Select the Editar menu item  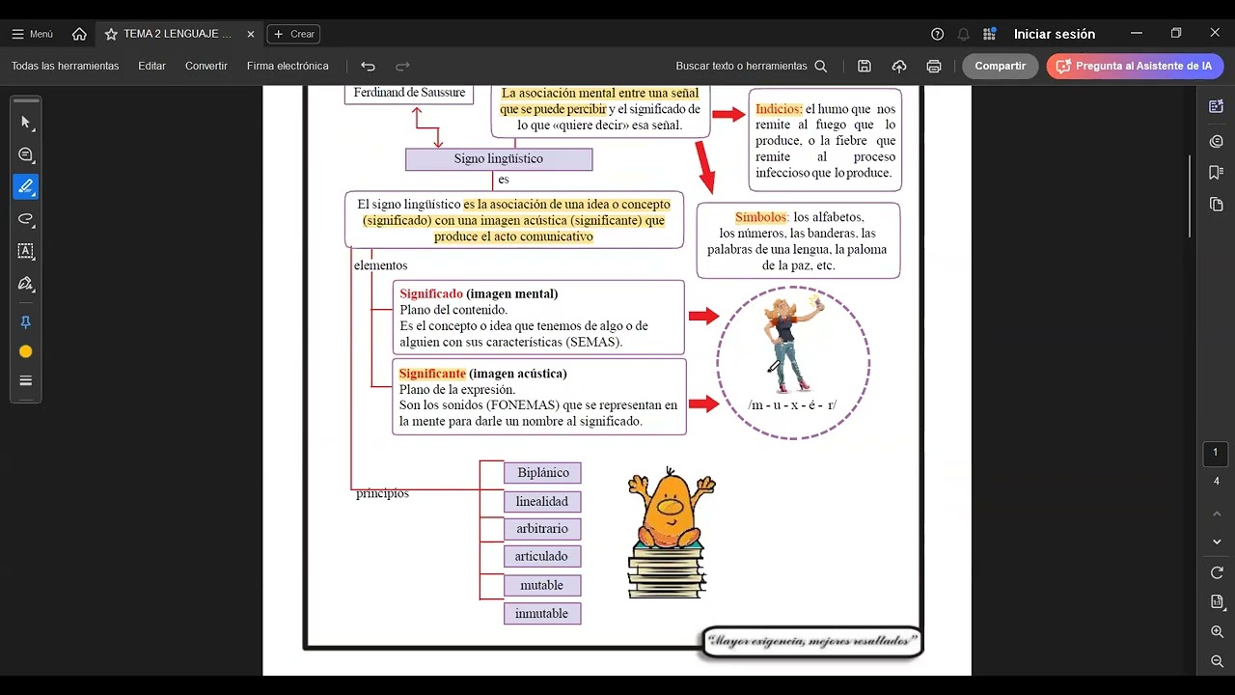click(x=151, y=66)
